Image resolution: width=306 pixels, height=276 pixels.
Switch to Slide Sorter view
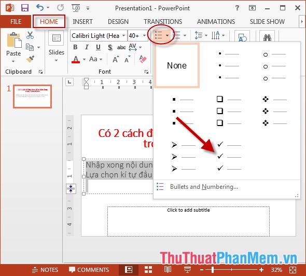(148, 270)
